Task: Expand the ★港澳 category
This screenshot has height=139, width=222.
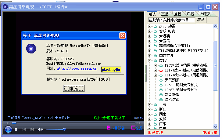Action: click(x=149, y=36)
